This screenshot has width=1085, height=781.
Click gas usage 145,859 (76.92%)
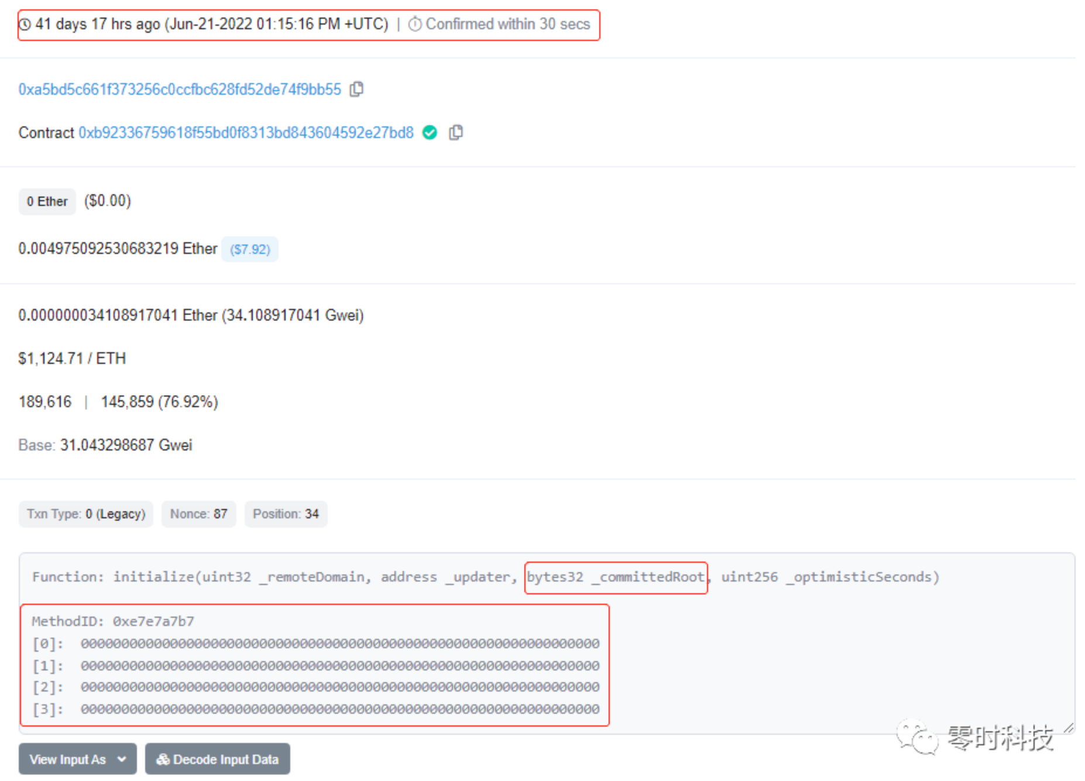[x=160, y=401]
